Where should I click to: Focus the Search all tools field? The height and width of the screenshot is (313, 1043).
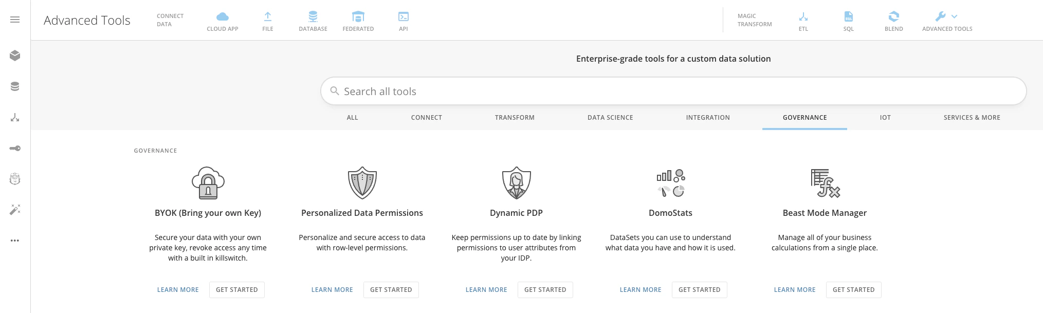pos(673,91)
